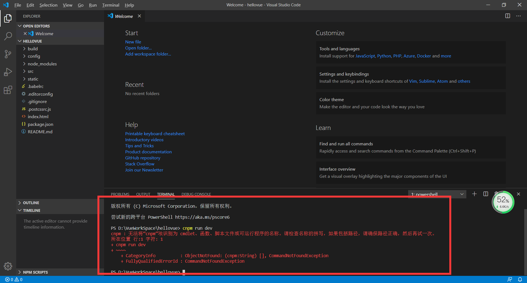This screenshot has width=527, height=283.
Task: Open the GitHub repository link
Action: pos(143,158)
